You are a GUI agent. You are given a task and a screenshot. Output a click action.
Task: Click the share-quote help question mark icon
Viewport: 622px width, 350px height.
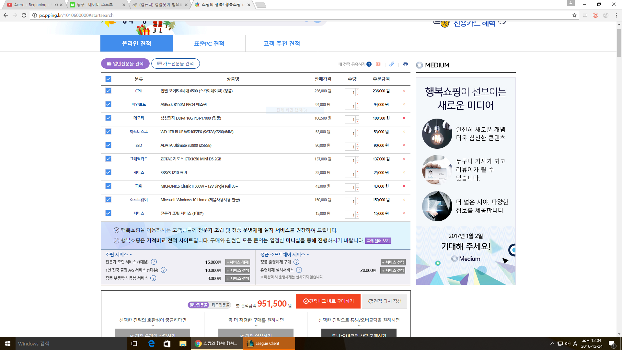(369, 64)
